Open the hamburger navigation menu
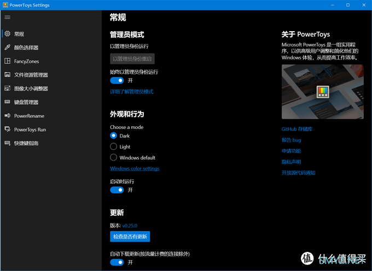372x271 pixels. coord(7,17)
